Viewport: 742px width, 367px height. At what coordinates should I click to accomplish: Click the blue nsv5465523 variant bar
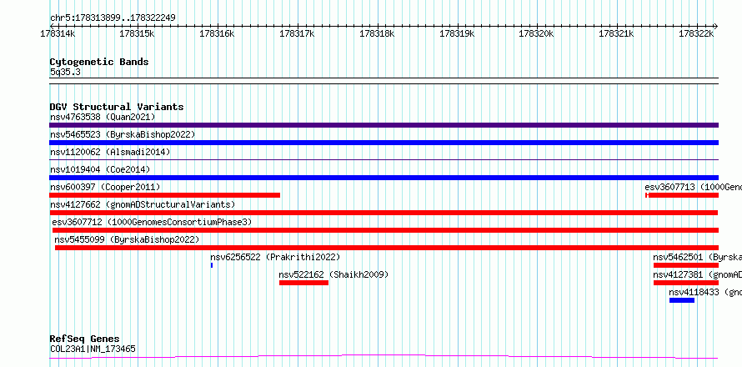click(384, 143)
